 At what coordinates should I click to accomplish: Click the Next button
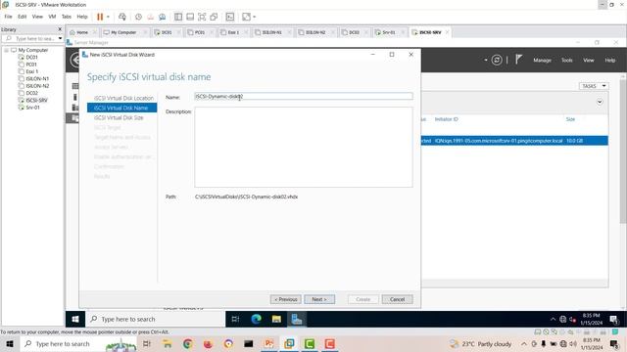point(319,299)
